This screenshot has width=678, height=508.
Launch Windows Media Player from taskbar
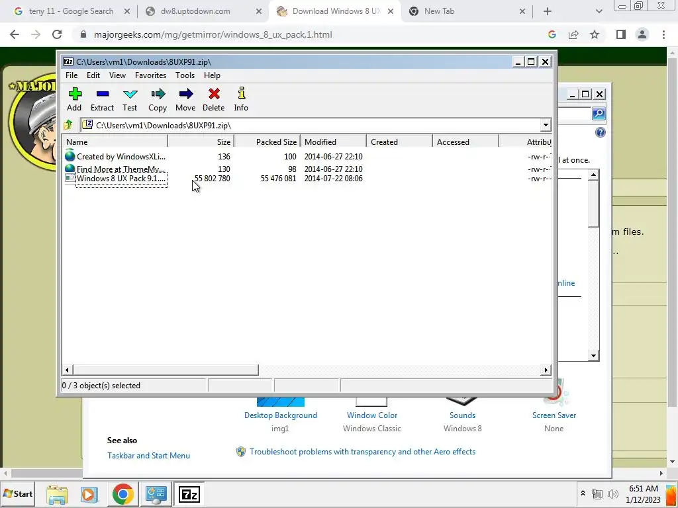click(x=89, y=494)
